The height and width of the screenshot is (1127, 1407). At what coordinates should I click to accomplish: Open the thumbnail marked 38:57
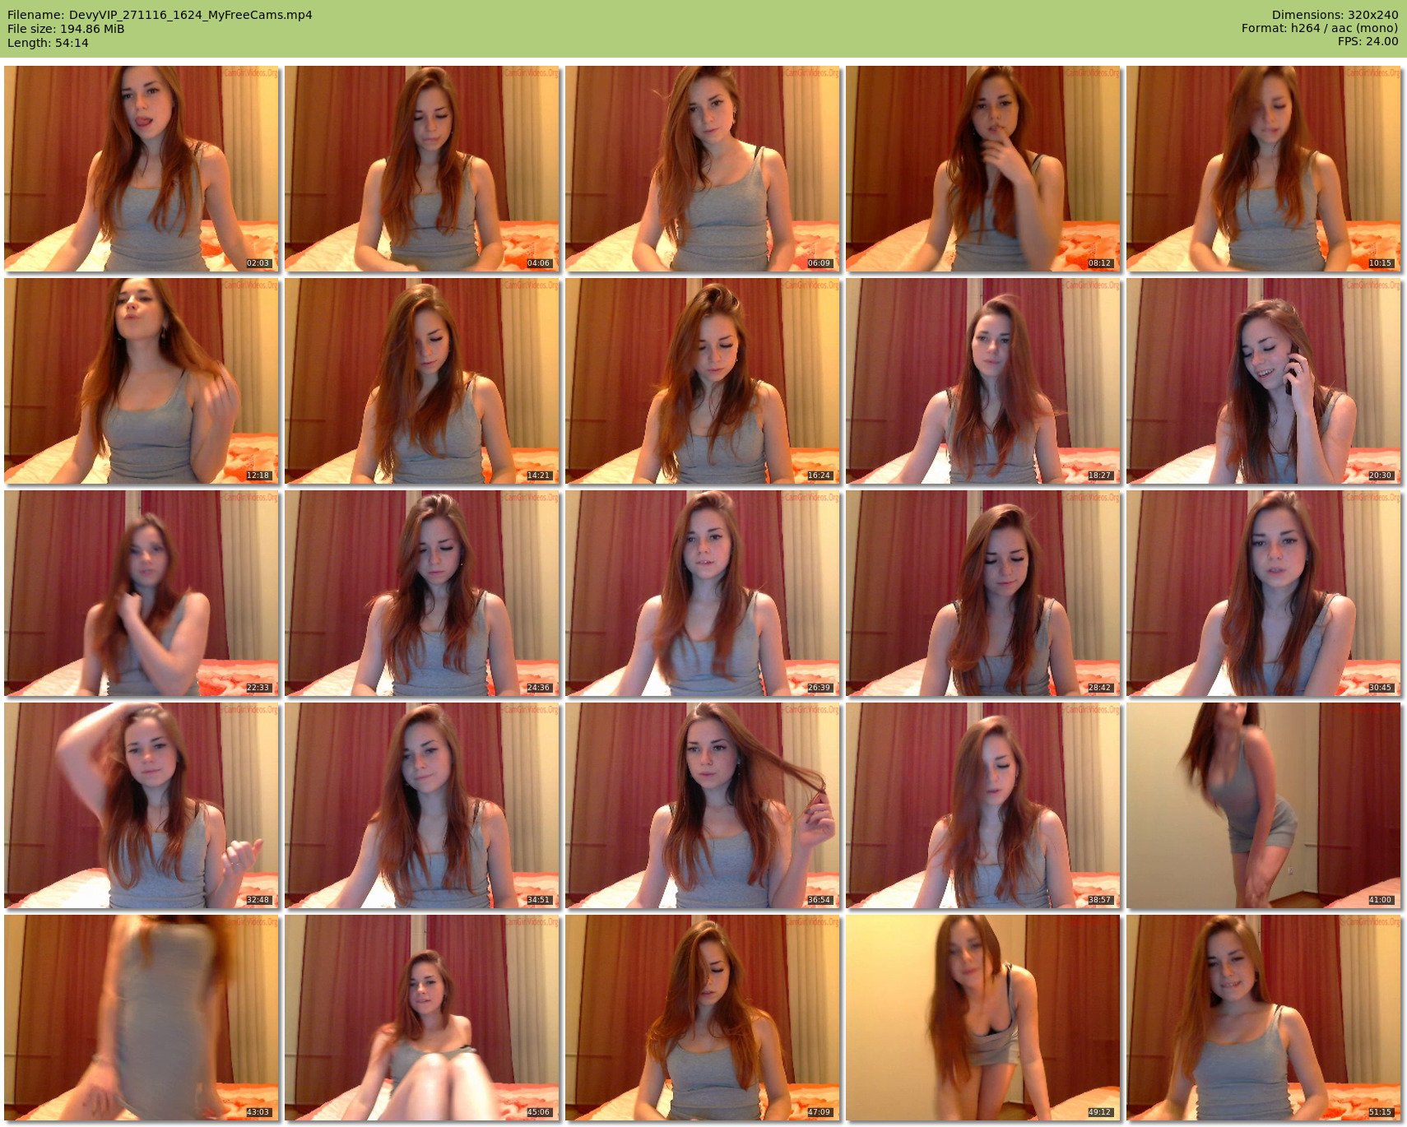tap(983, 805)
